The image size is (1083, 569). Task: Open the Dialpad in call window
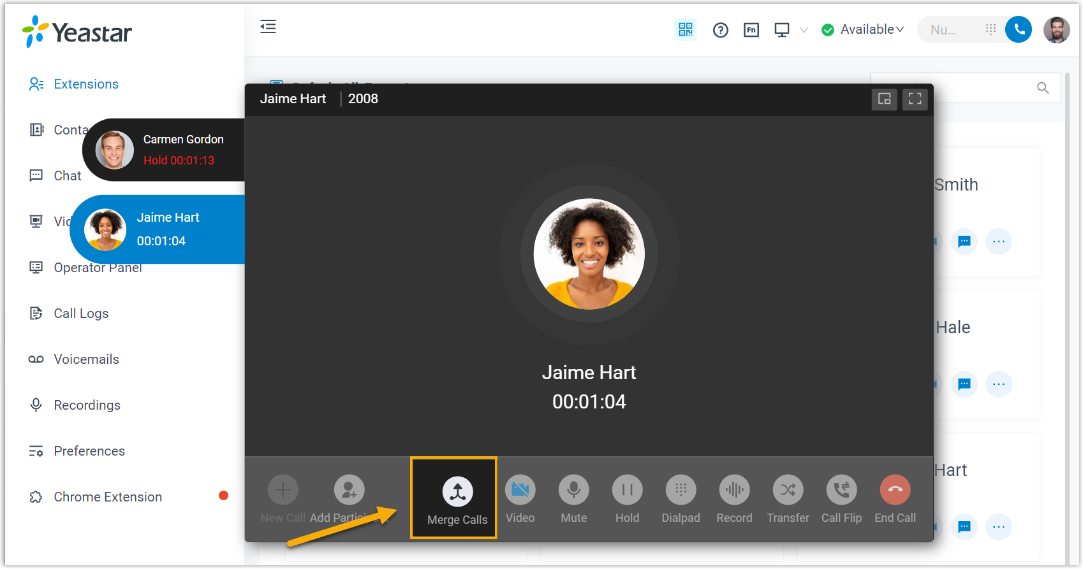[x=681, y=490]
